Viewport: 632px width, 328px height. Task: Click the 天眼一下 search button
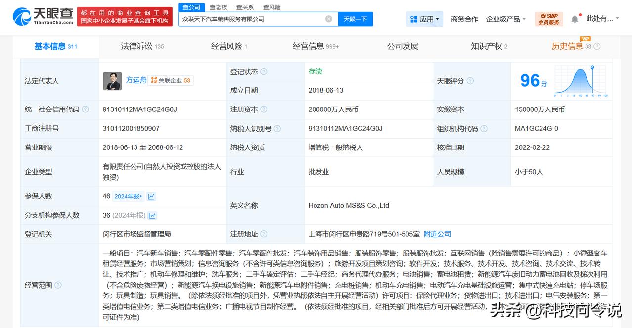click(x=356, y=19)
